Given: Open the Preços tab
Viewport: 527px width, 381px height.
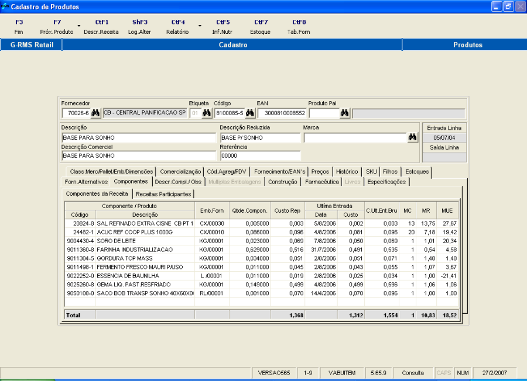Looking at the screenshot, I should pyautogui.click(x=320, y=172).
